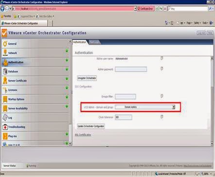Image resolution: width=215 pixels, height=177 pixels.
Task: Open Startup Options in sidebar
Action: (36, 99)
